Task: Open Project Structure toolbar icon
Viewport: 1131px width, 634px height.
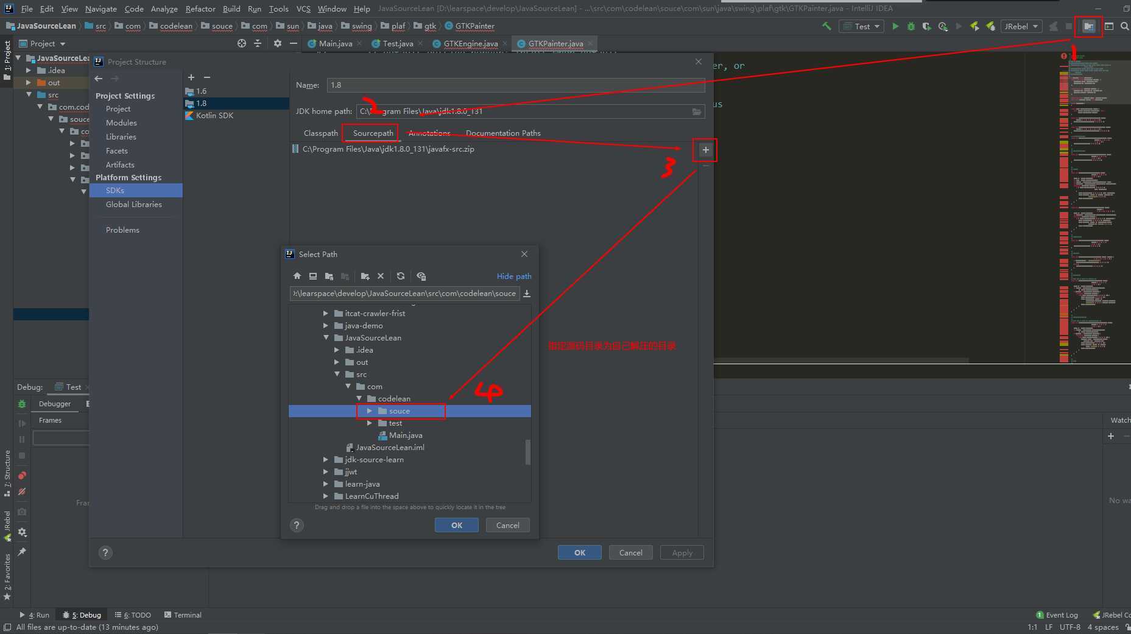Action: (x=1088, y=26)
